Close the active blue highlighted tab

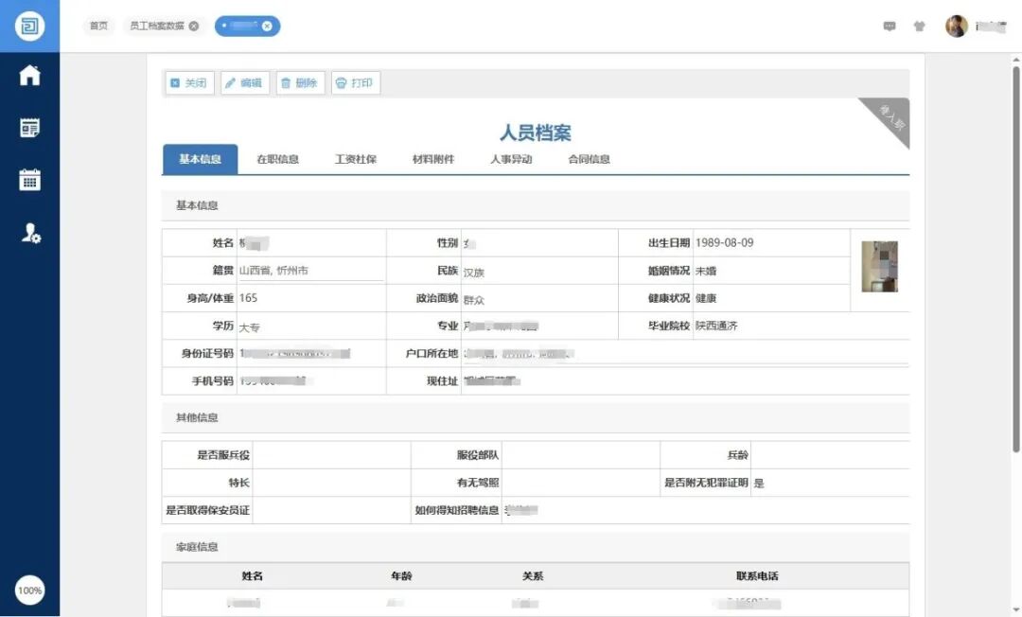[x=267, y=26]
